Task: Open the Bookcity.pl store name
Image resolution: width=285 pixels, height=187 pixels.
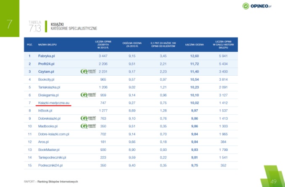Action: (46, 79)
